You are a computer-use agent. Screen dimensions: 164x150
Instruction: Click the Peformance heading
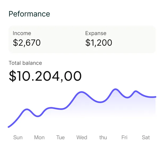point(29,14)
